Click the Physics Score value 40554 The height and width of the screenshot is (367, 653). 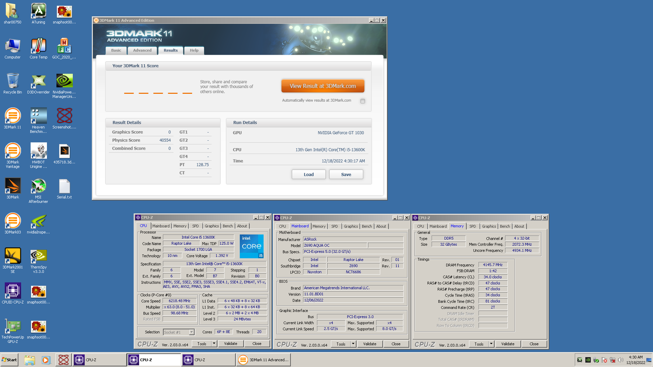165,140
